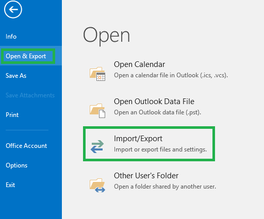Click the Outlook data file folder icon

(97, 111)
